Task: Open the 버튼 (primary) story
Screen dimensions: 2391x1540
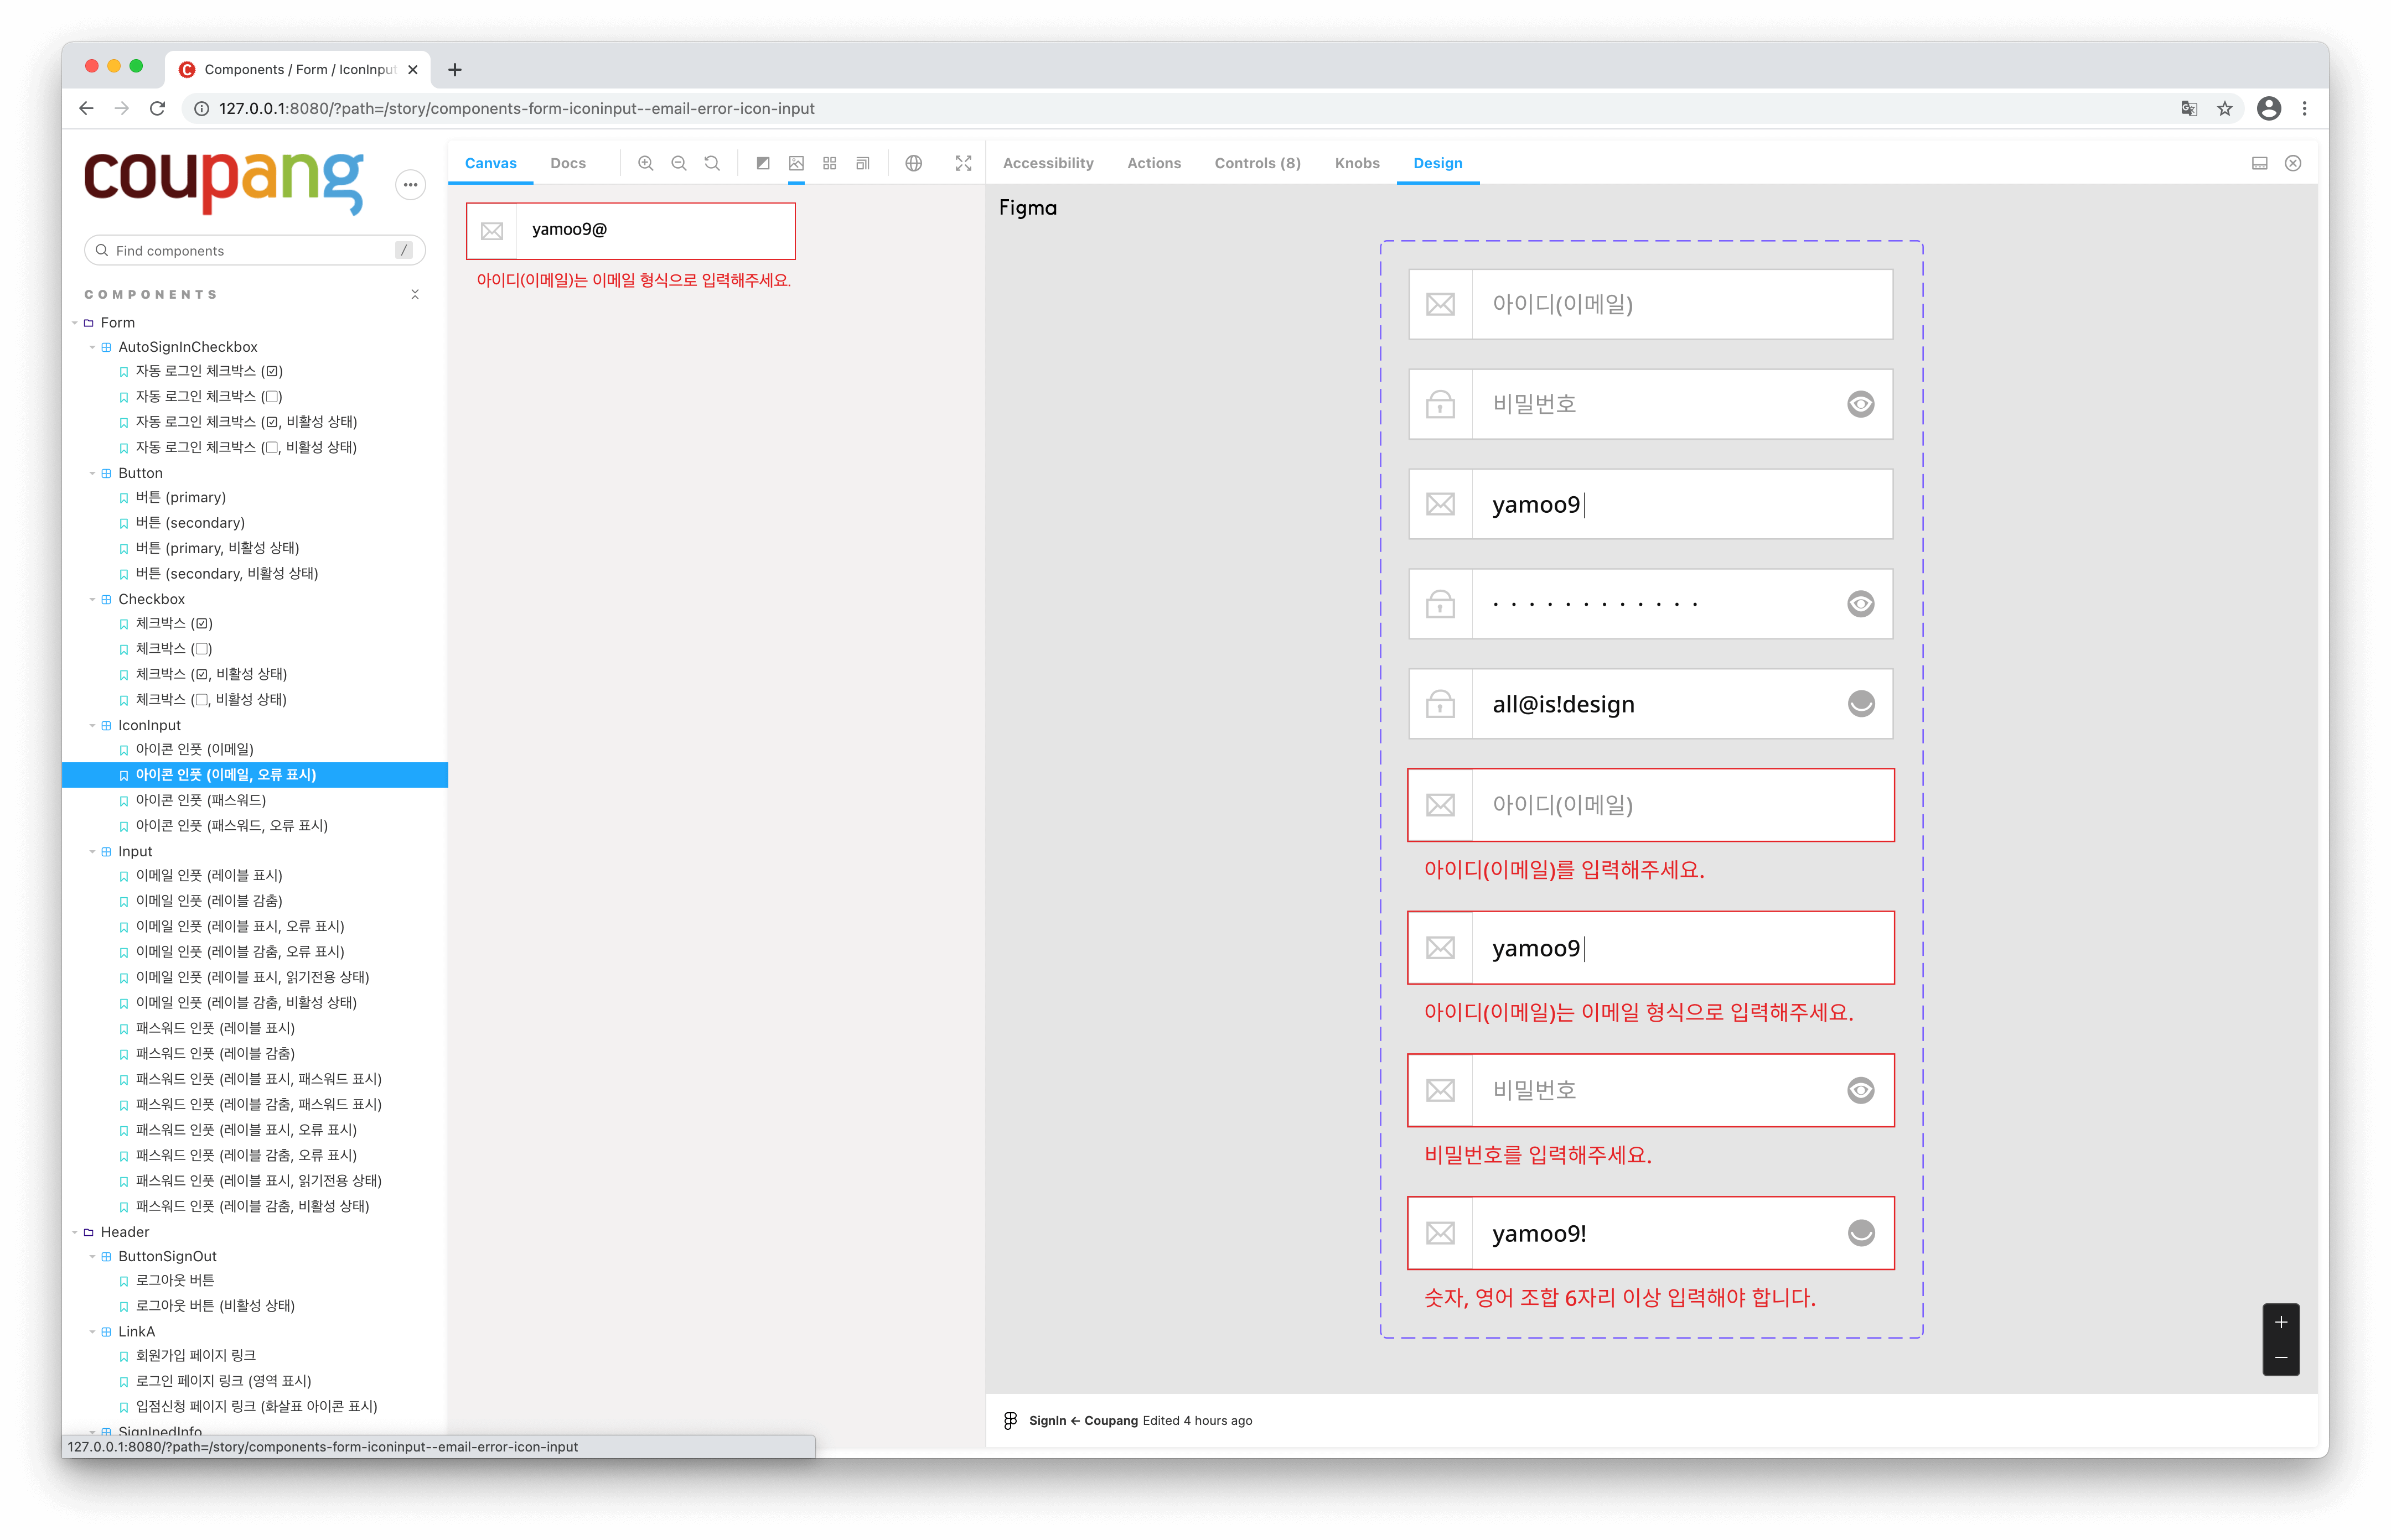Action: (x=180, y=497)
